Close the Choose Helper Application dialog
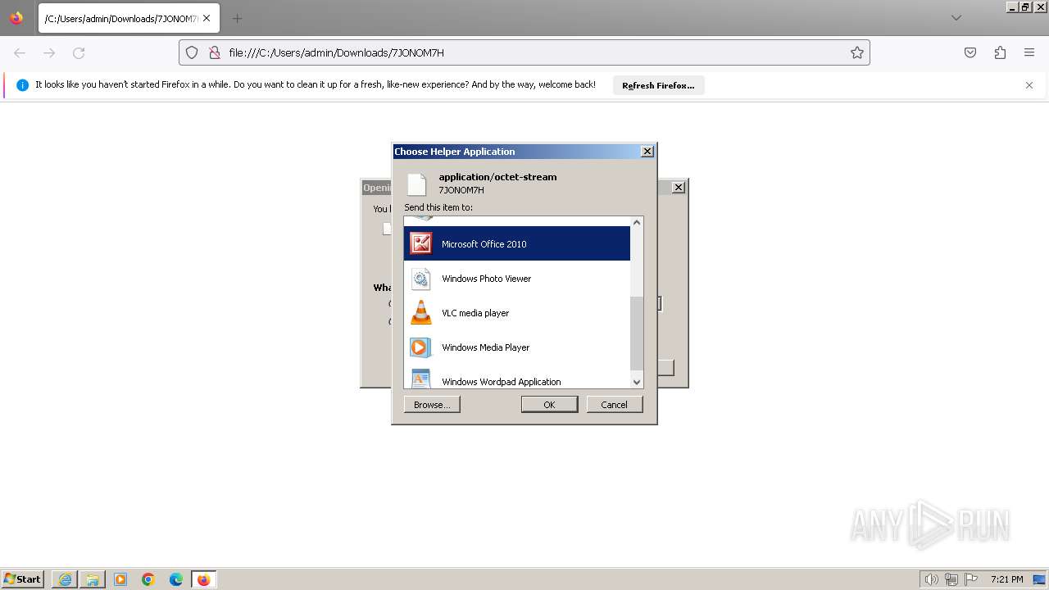 (x=647, y=152)
